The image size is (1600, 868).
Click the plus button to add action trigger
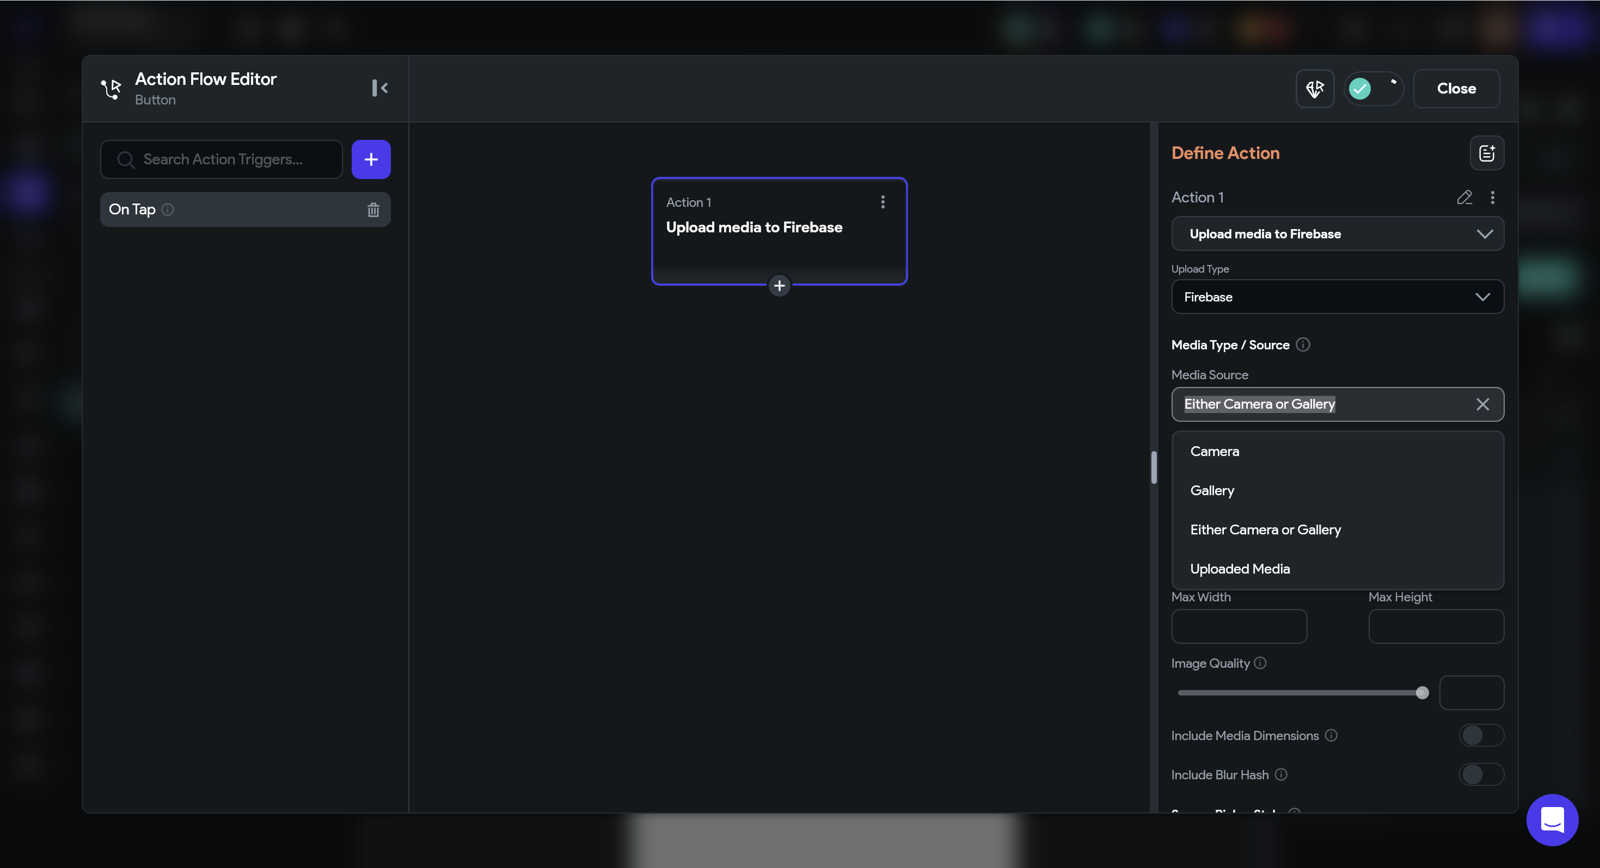[371, 159]
